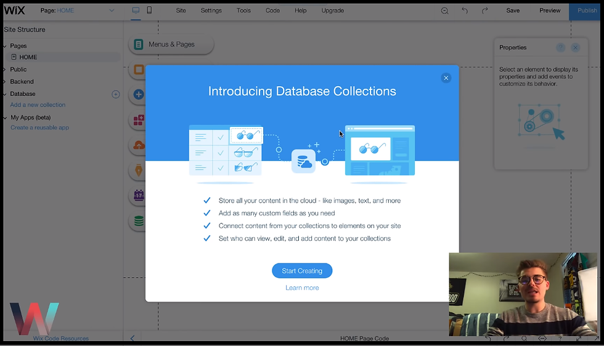Click Create a reusable app link
This screenshot has width=604, height=346.
[x=39, y=127]
